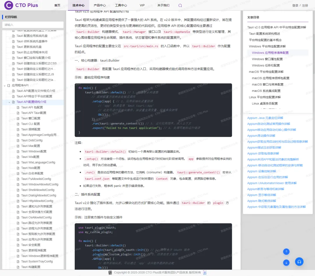Click the file icon beside Tauri DebConfig
This screenshot has width=315, height=276.
tap(18, 140)
